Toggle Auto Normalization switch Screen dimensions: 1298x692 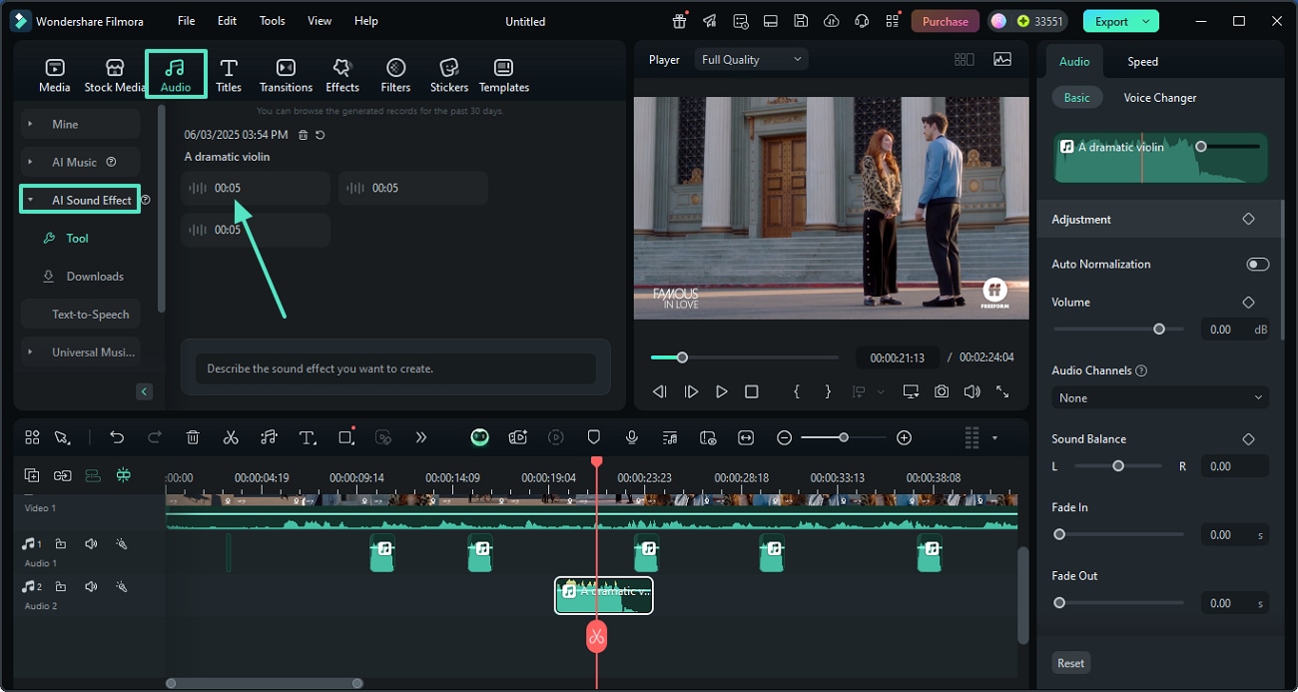[1258, 265]
